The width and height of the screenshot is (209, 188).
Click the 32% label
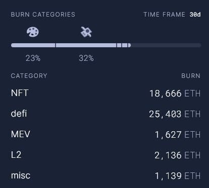coord(86,58)
